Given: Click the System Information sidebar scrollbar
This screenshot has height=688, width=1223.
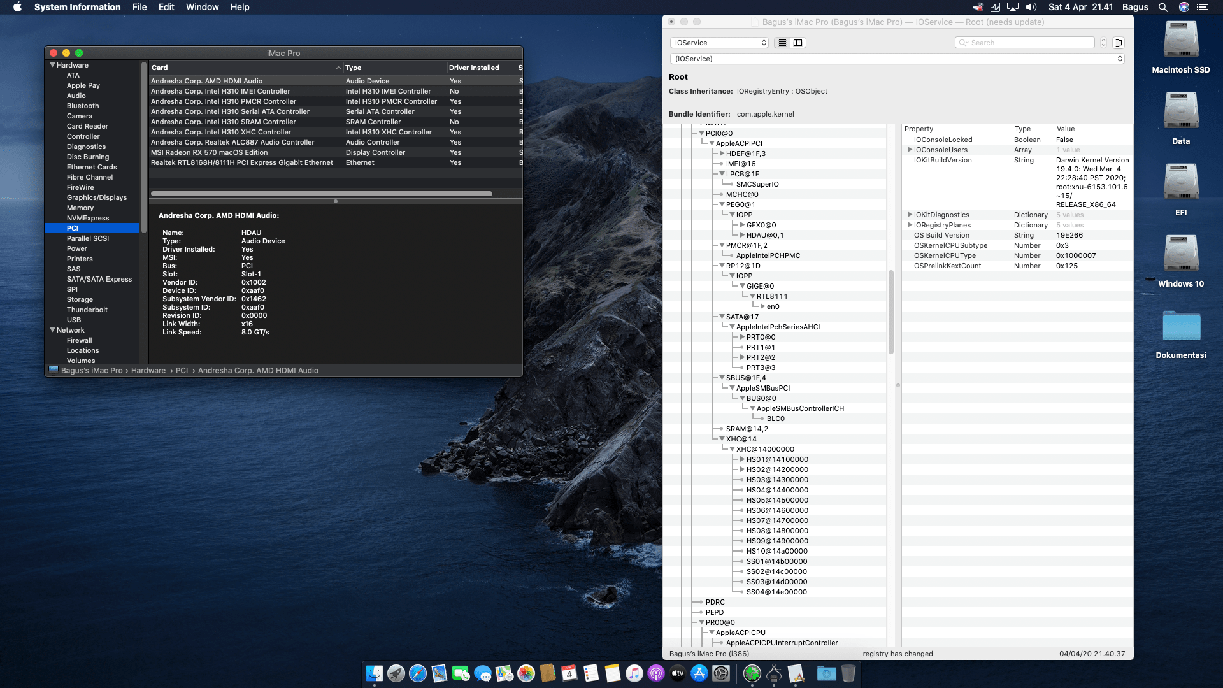Looking at the screenshot, I should (x=144, y=148).
